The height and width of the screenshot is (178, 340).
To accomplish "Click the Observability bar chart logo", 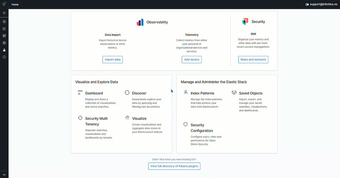I will pyautogui.click(x=140, y=22).
